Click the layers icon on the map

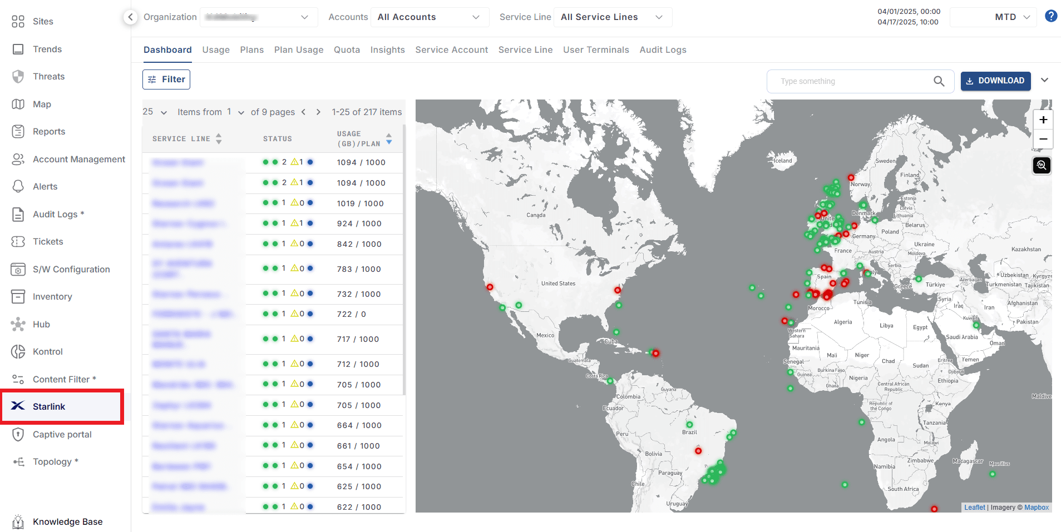pyautogui.click(x=1042, y=165)
